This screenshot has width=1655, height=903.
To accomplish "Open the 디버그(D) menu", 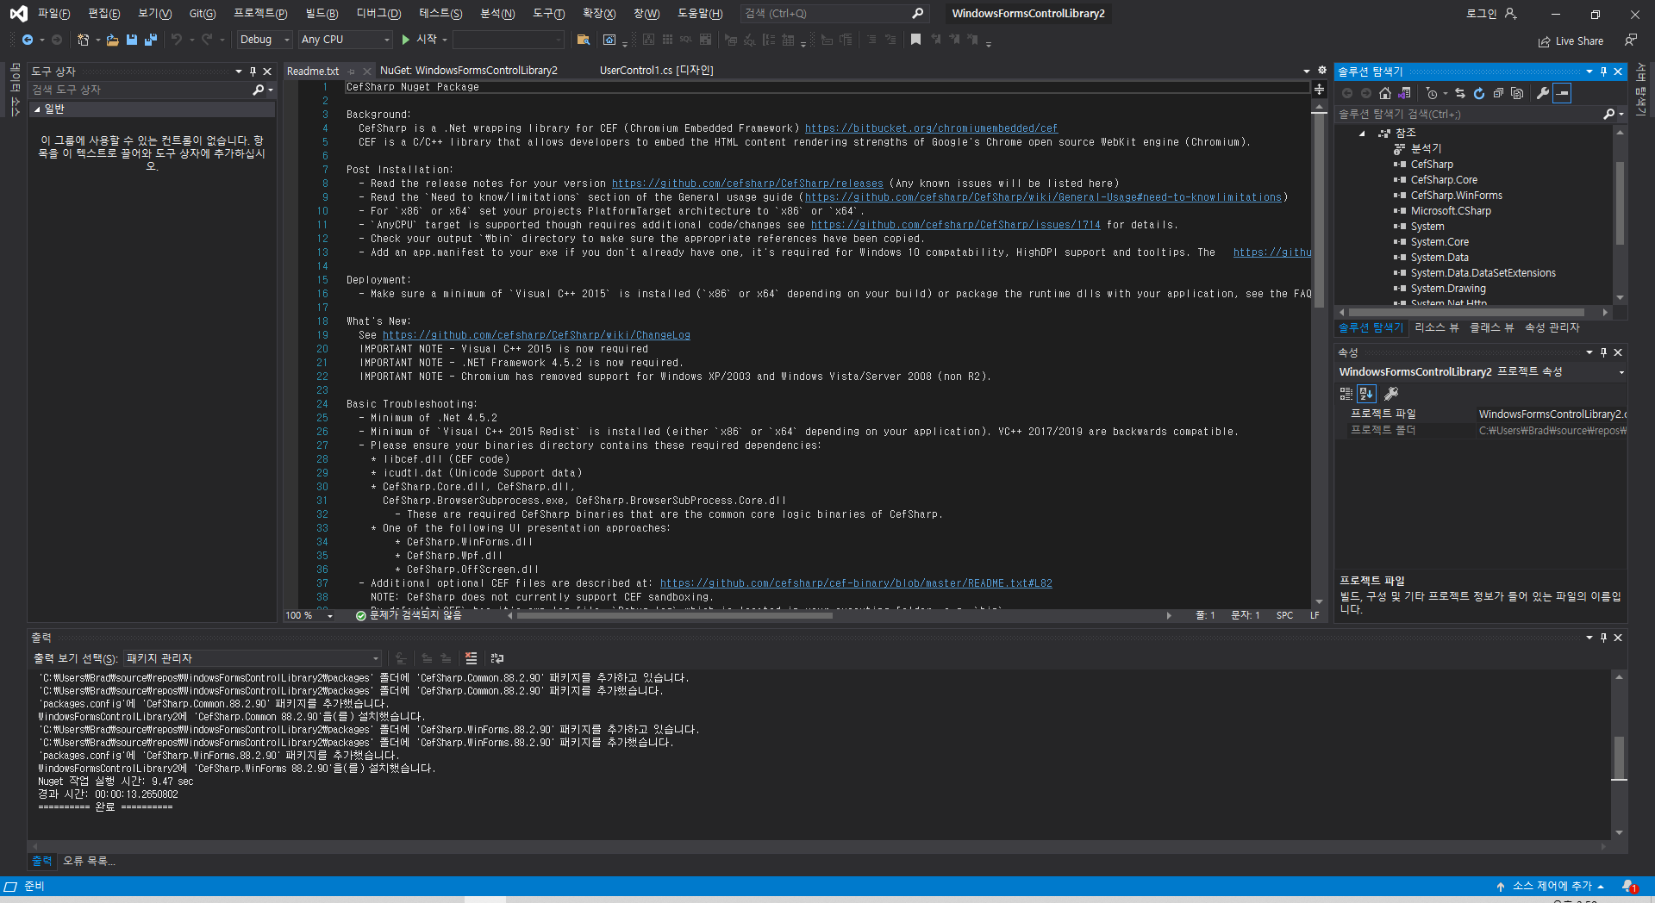I will click(x=378, y=14).
